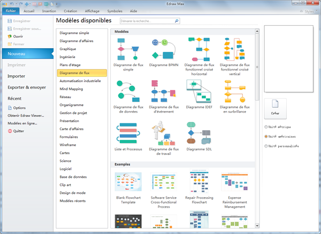Open Software Service Cross-Functional Process example
Image resolution: width=321 pixels, height=234 pixels.
tap(164, 190)
